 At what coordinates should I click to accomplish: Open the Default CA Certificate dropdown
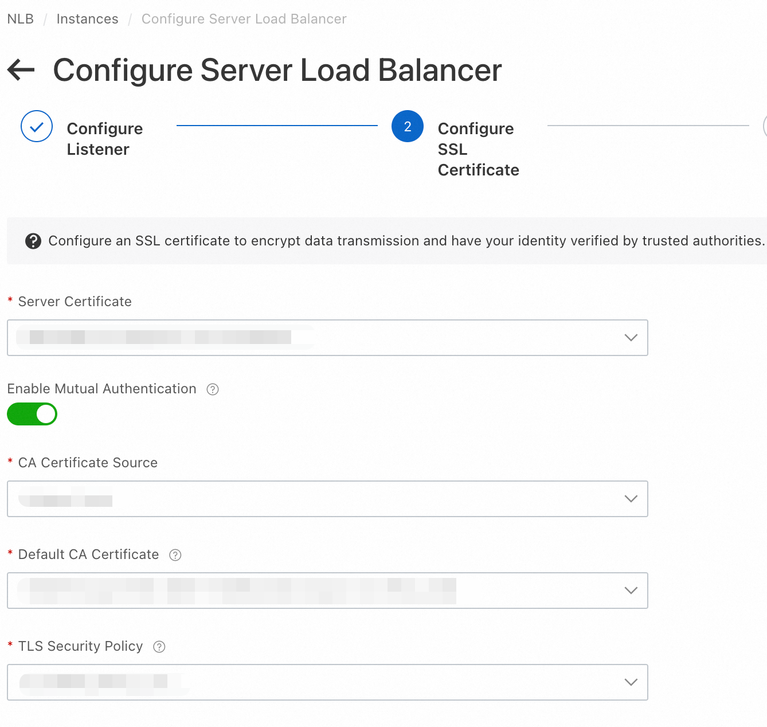pyautogui.click(x=327, y=591)
